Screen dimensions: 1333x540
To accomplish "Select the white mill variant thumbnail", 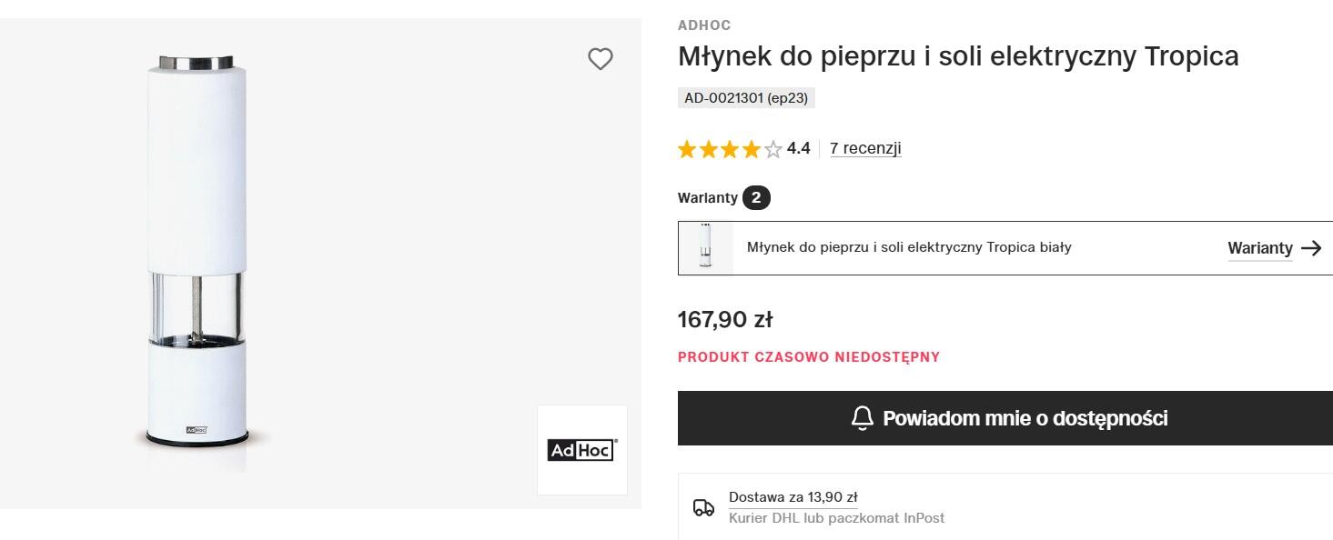I will pyautogui.click(x=706, y=248).
